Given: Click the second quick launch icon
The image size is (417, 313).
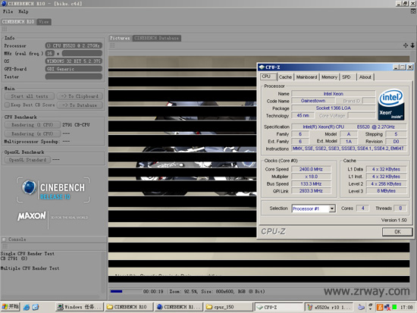Looking at the screenshot, I should point(36,307).
